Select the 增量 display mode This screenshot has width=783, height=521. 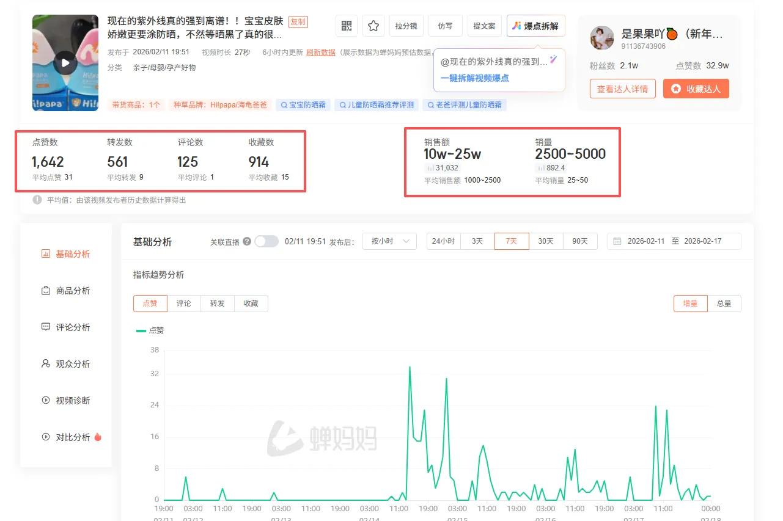[691, 304]
